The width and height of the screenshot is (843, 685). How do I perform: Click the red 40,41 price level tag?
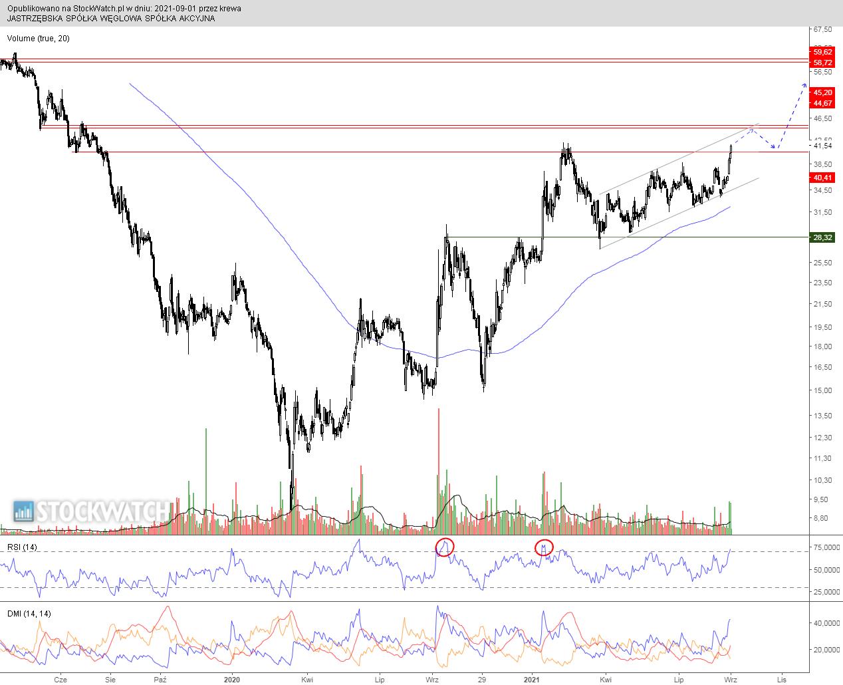pos(822,178)
